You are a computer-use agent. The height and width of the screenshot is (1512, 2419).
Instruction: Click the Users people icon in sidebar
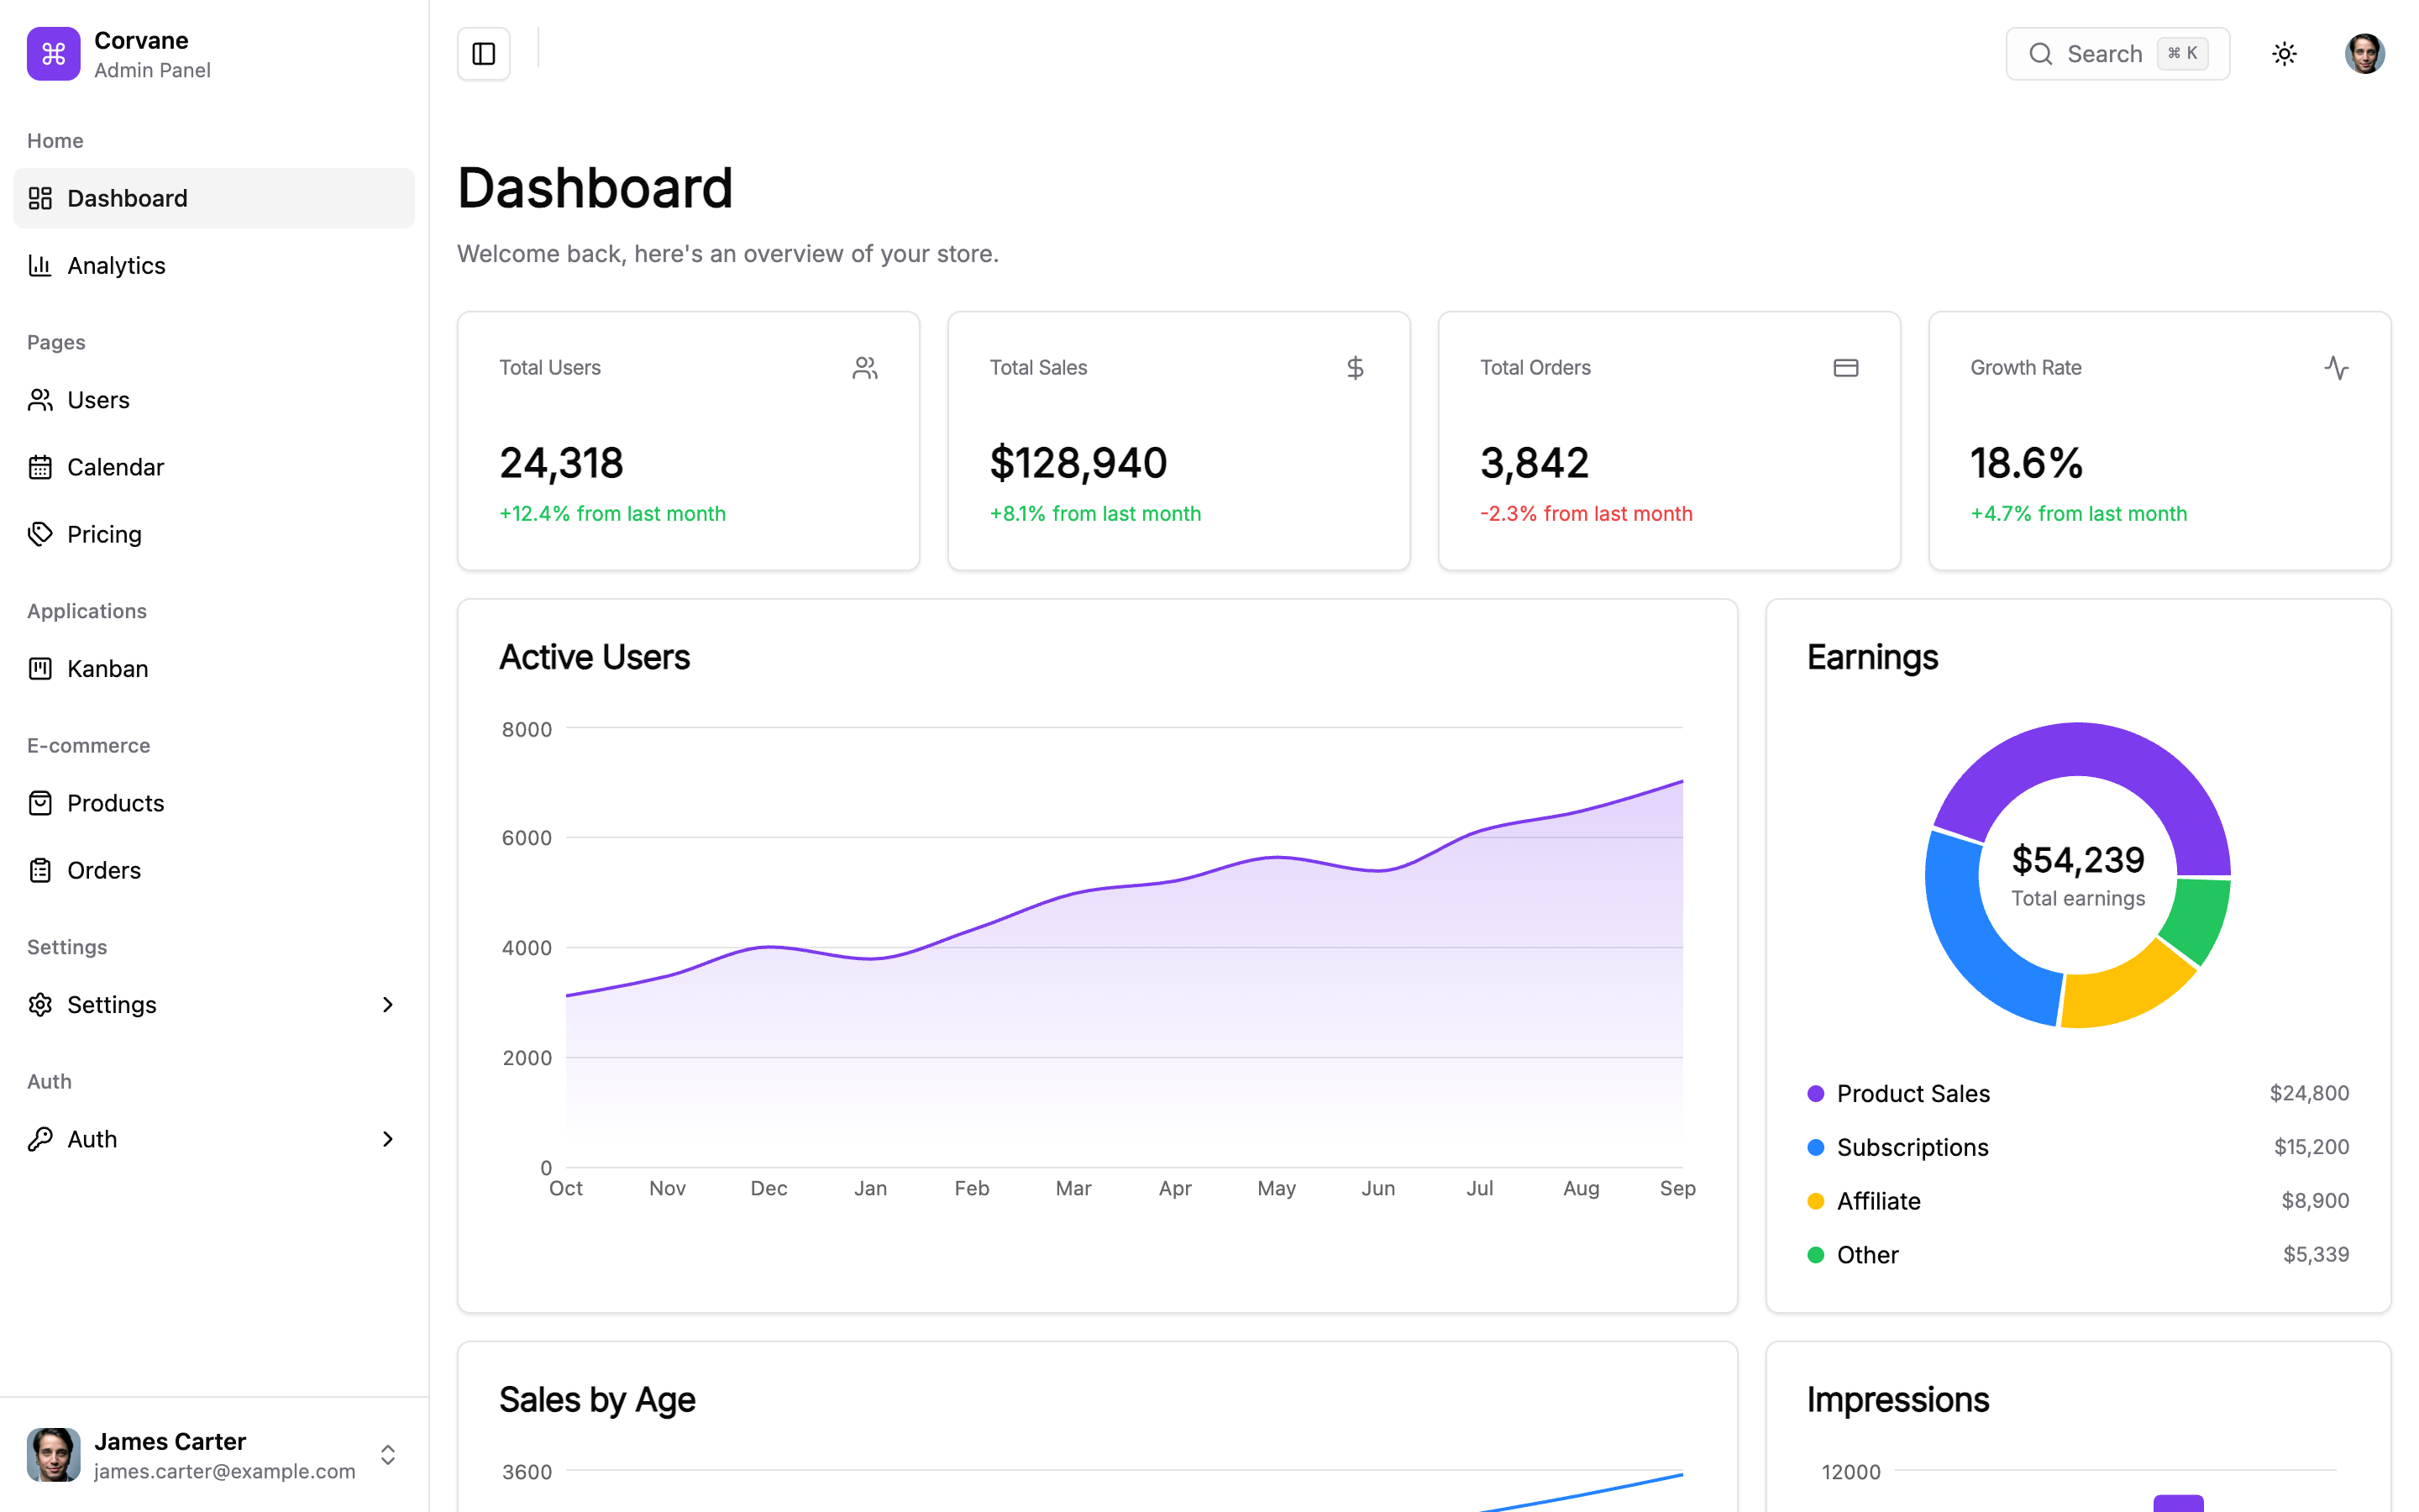(40, 400)
